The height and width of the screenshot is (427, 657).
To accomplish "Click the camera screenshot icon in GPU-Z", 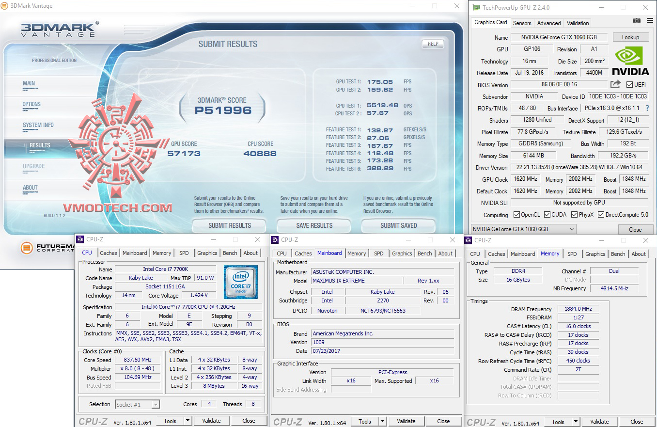I will click(x=636, y=20).
